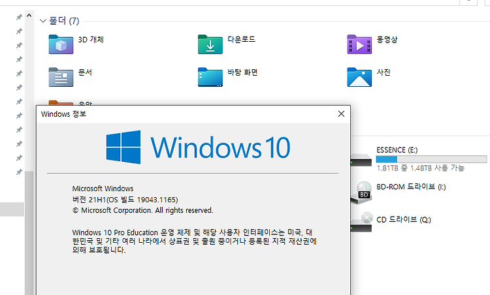Select the BD-ROM drive (I:) icon
490x295 pixels.
tap(361, 193)
